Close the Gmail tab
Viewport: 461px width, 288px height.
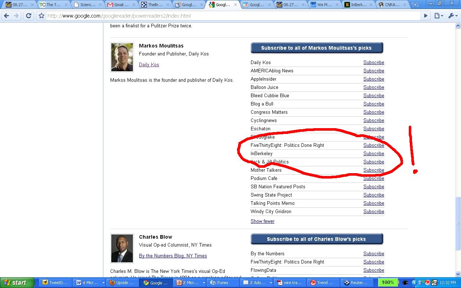133,5
